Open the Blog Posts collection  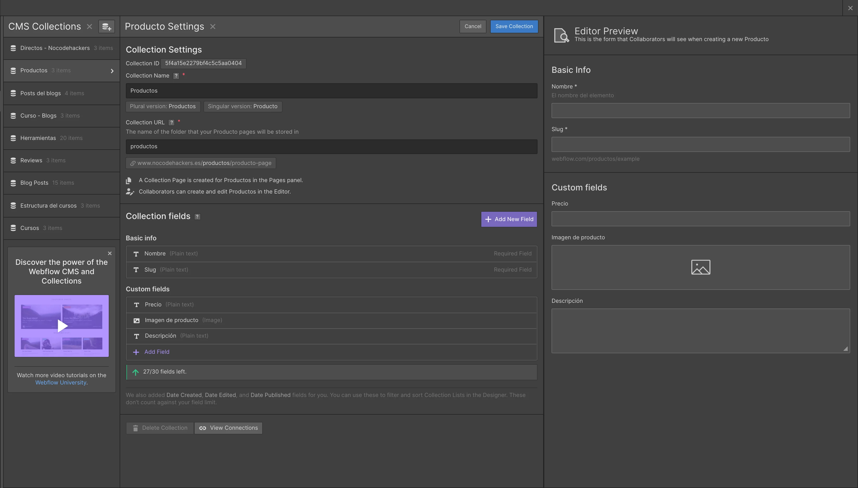[x=34, y=183]
